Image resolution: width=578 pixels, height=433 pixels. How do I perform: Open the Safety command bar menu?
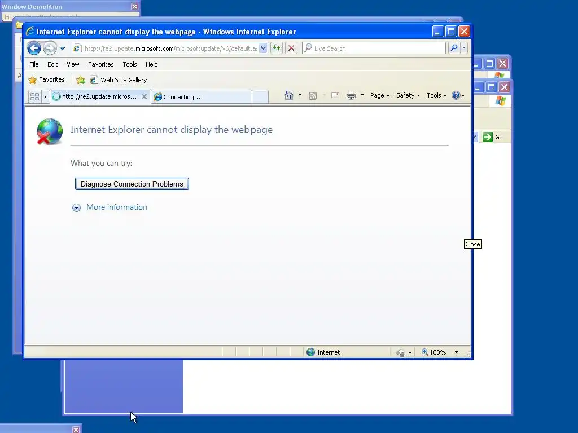[408, 95]
